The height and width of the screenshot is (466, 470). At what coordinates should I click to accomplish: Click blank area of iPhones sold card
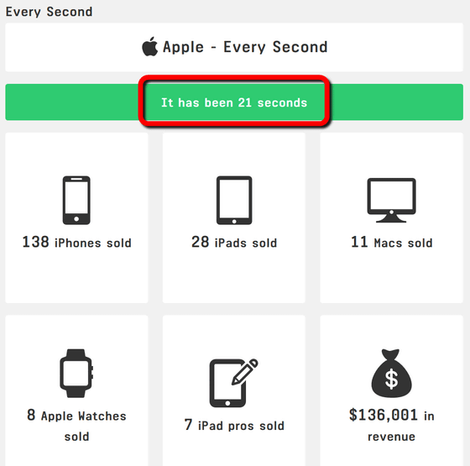point(76,276)
